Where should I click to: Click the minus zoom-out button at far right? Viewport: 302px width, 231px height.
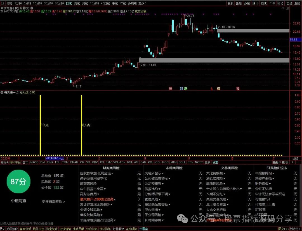[x=299, y=162]
